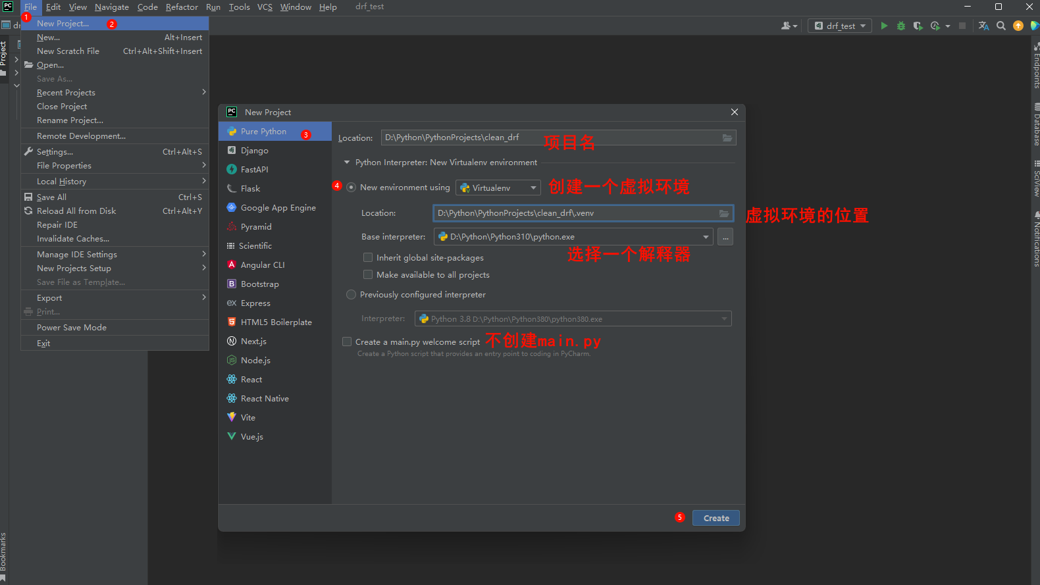
Task: Click the base interpreter '...' browse button
Action: pos(725,237)
